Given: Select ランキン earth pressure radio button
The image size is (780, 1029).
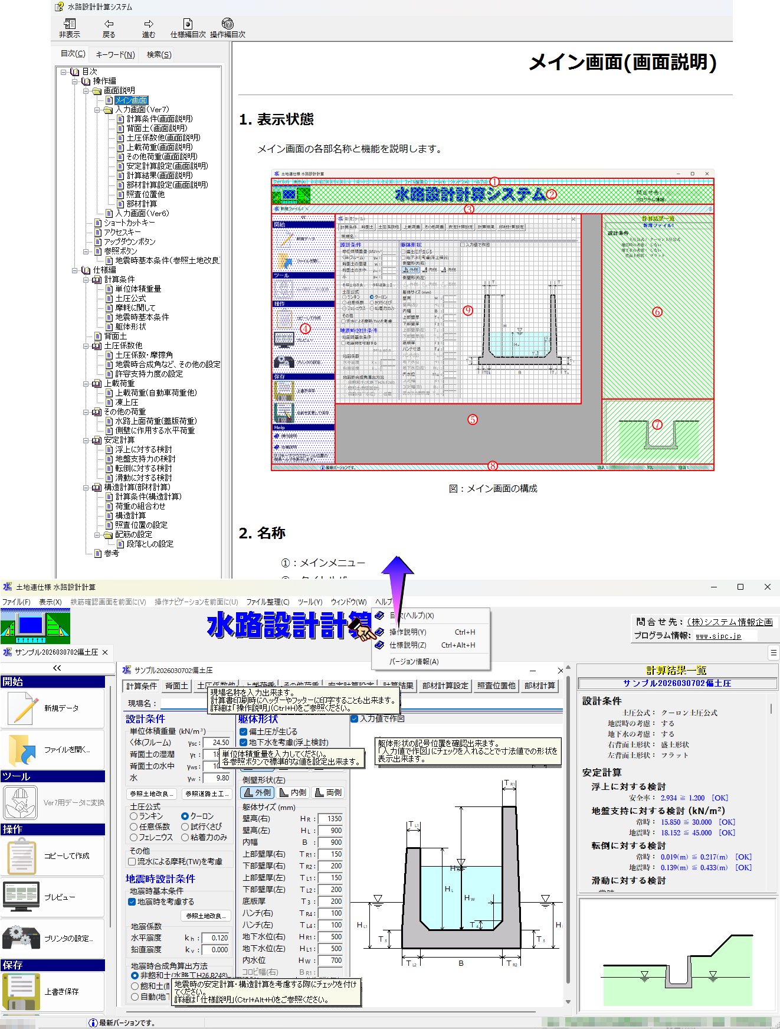Looking at the screenshot, I should coord(133,816).
